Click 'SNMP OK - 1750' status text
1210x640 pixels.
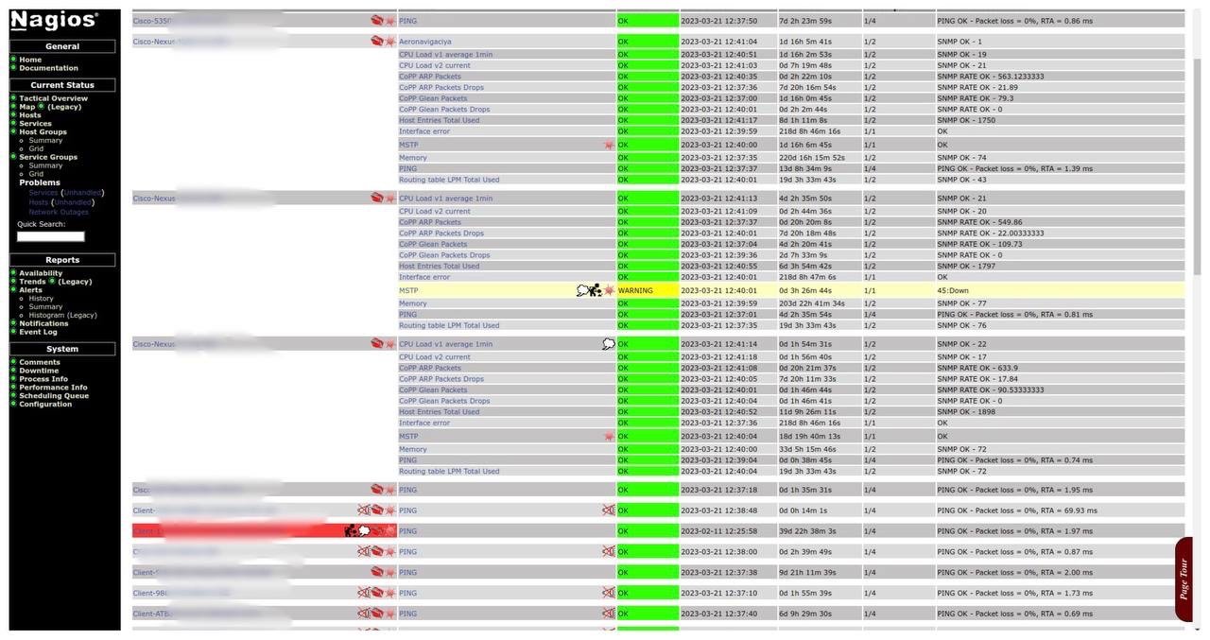point(966,120)
